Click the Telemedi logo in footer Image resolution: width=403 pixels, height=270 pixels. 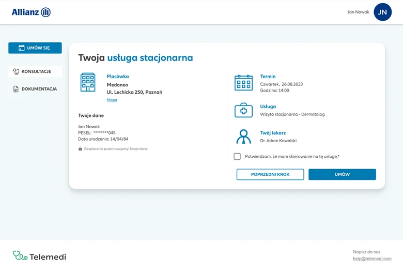pyautogui.click(x=39, y=256)
